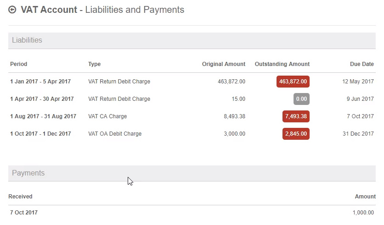This screenshot has height=225, width=384.
Task: Open the 1 Jan 2017 - 5 Apr 2017 period
Action: (40, 82)
